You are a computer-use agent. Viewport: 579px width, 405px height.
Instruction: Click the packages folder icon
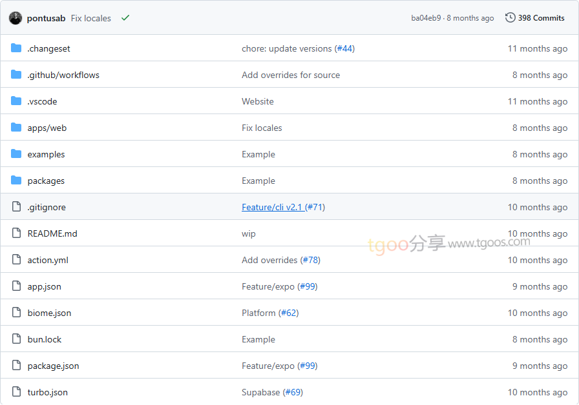pyautogui.click(x=16, y=181)
